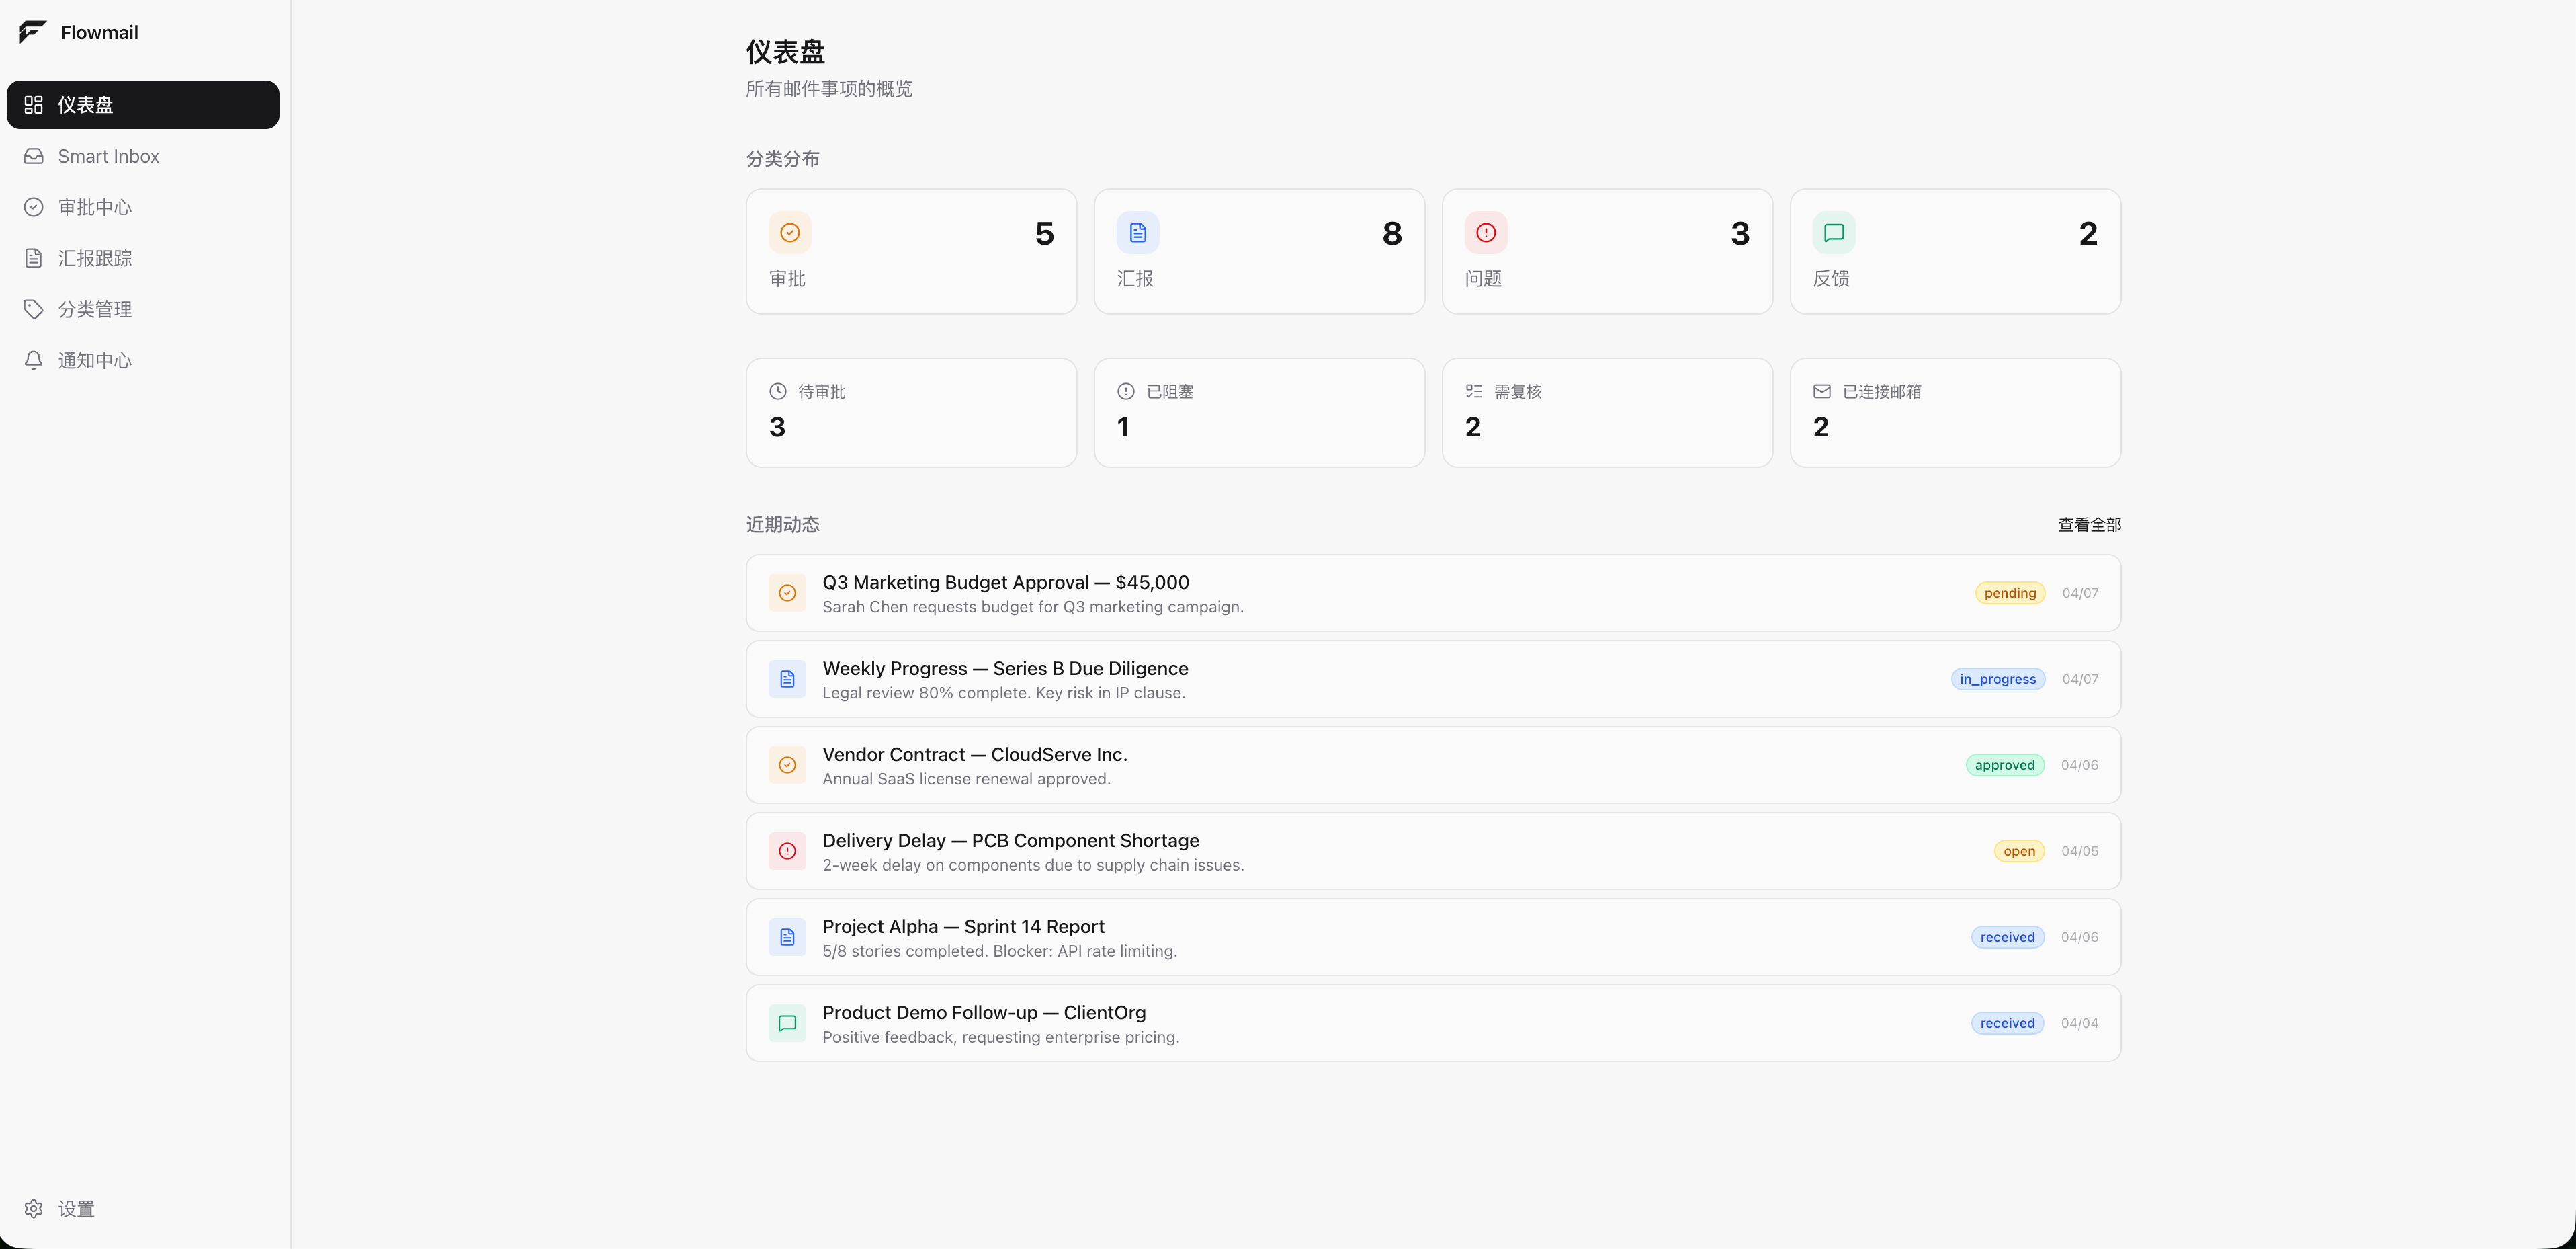Screen dimensions: 2576x1249
Task: Open the 待审批 stat card
Action: tap(910, 412)
